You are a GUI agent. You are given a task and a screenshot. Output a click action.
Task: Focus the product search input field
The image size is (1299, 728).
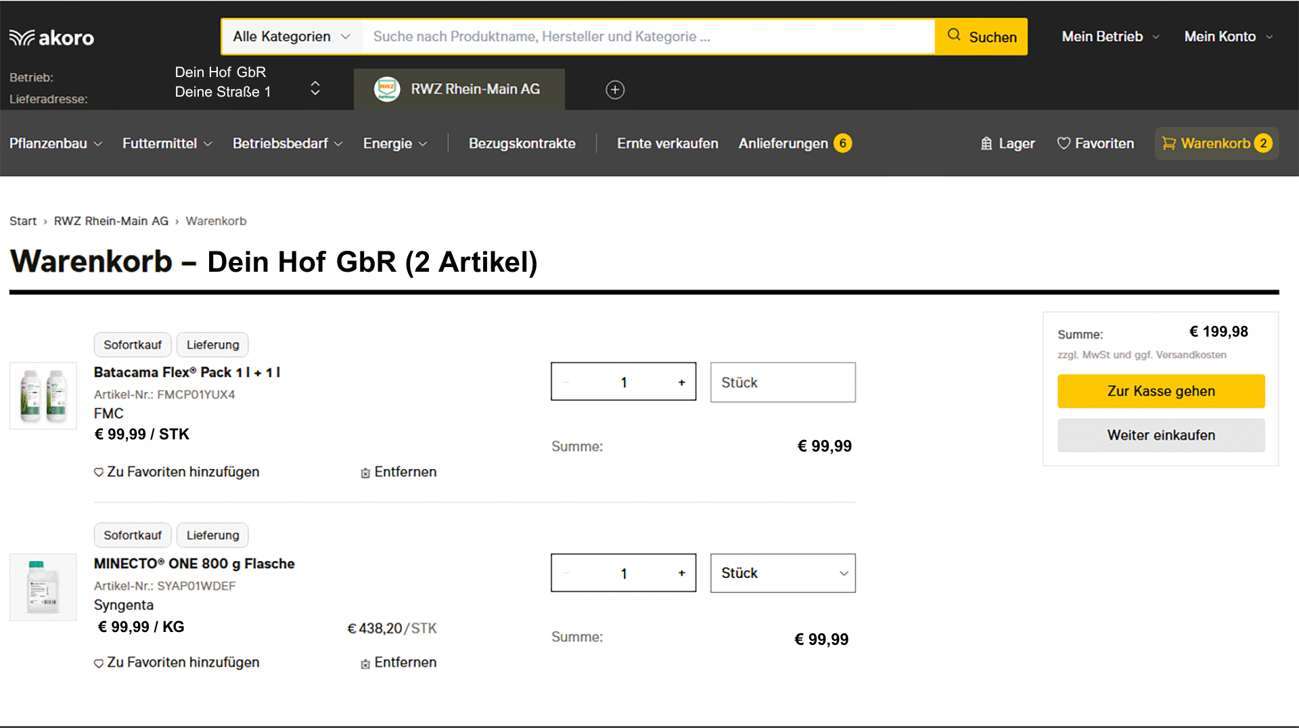click(x=649, y=37)
